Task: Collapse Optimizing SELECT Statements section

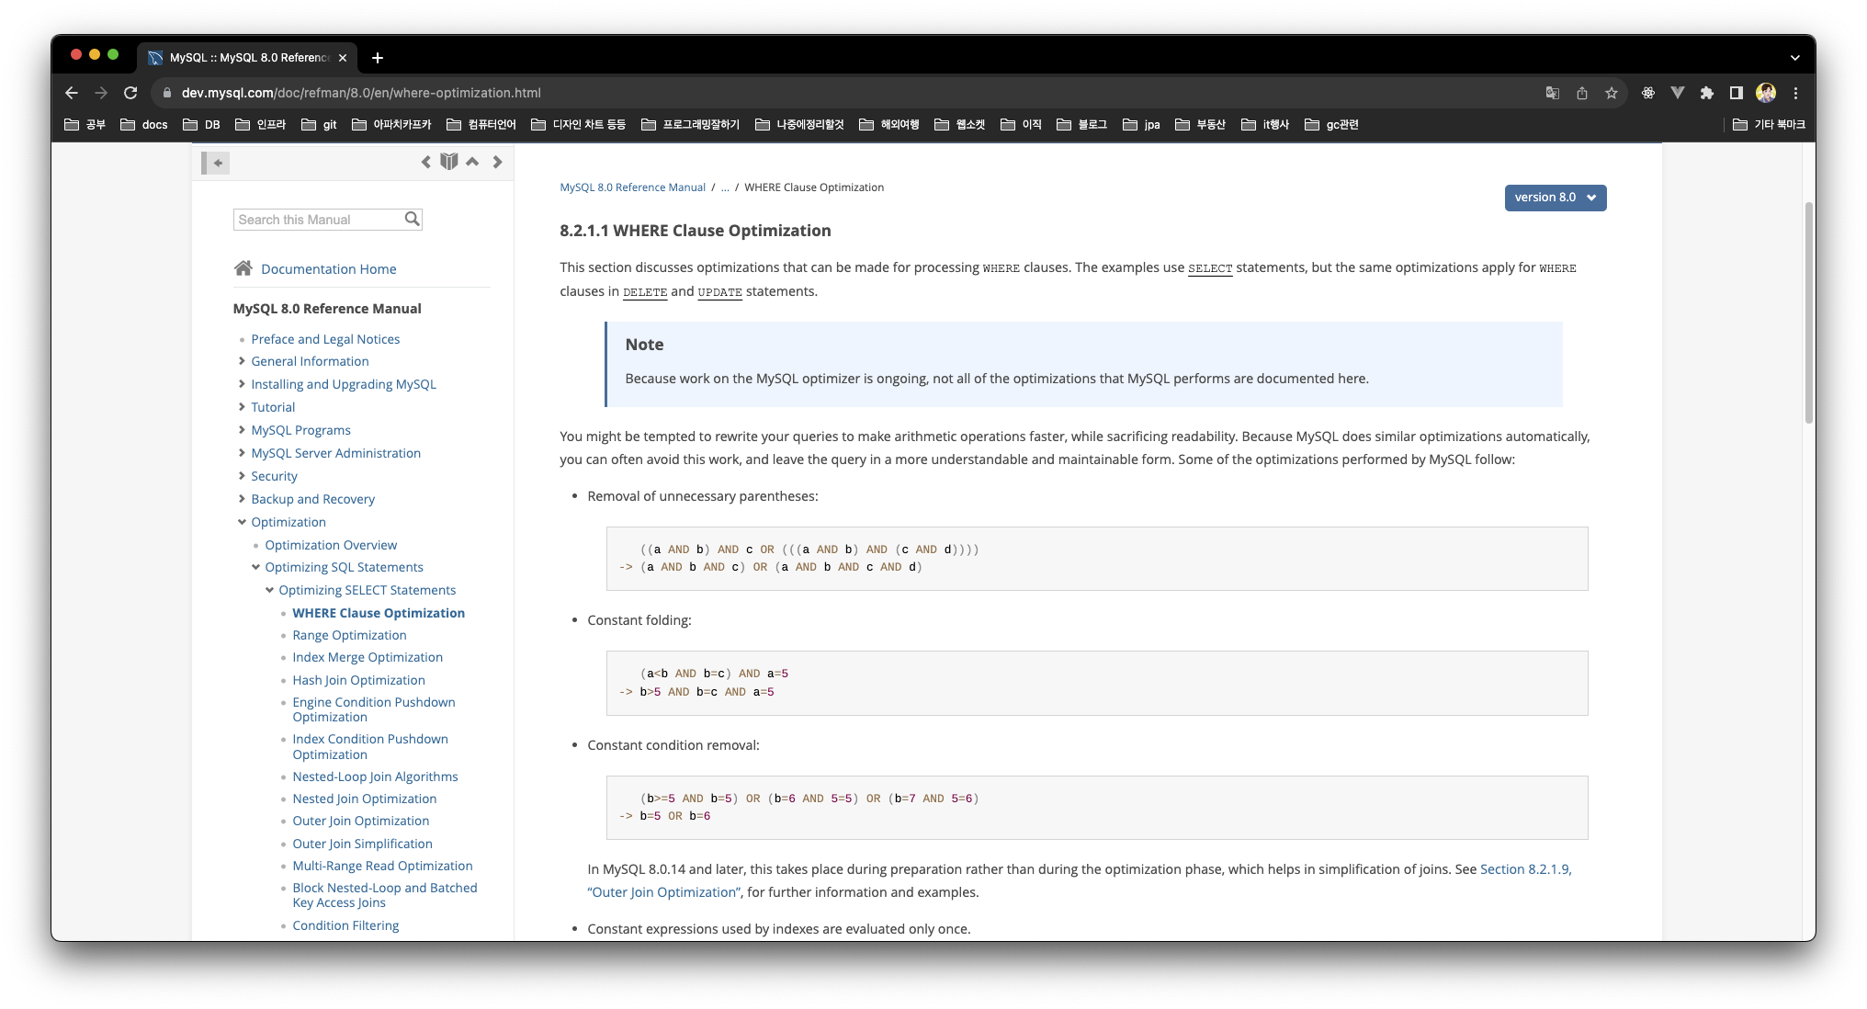Action: pyautogui.click(x=269, y=590)
